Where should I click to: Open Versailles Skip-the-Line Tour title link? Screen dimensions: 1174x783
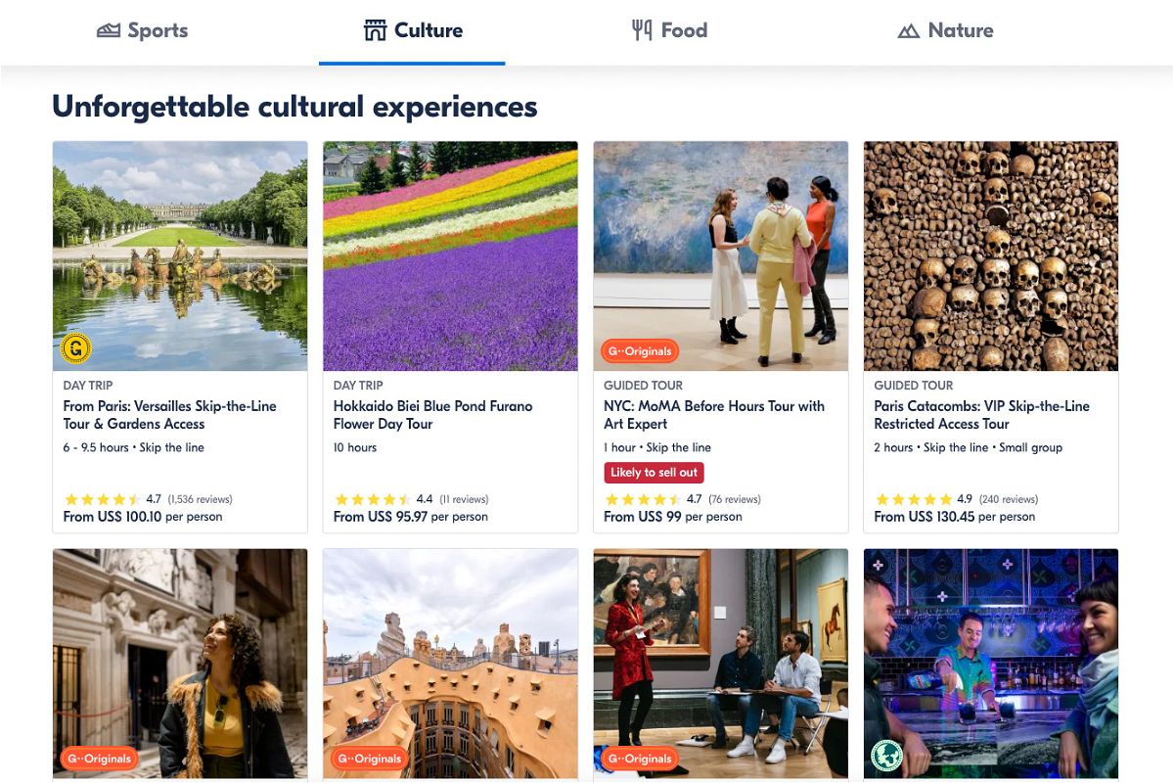[x=169, y=415]
